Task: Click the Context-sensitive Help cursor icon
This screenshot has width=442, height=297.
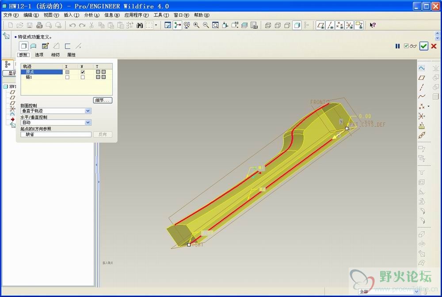Action: pyautogui.click(x=373, y=25)
